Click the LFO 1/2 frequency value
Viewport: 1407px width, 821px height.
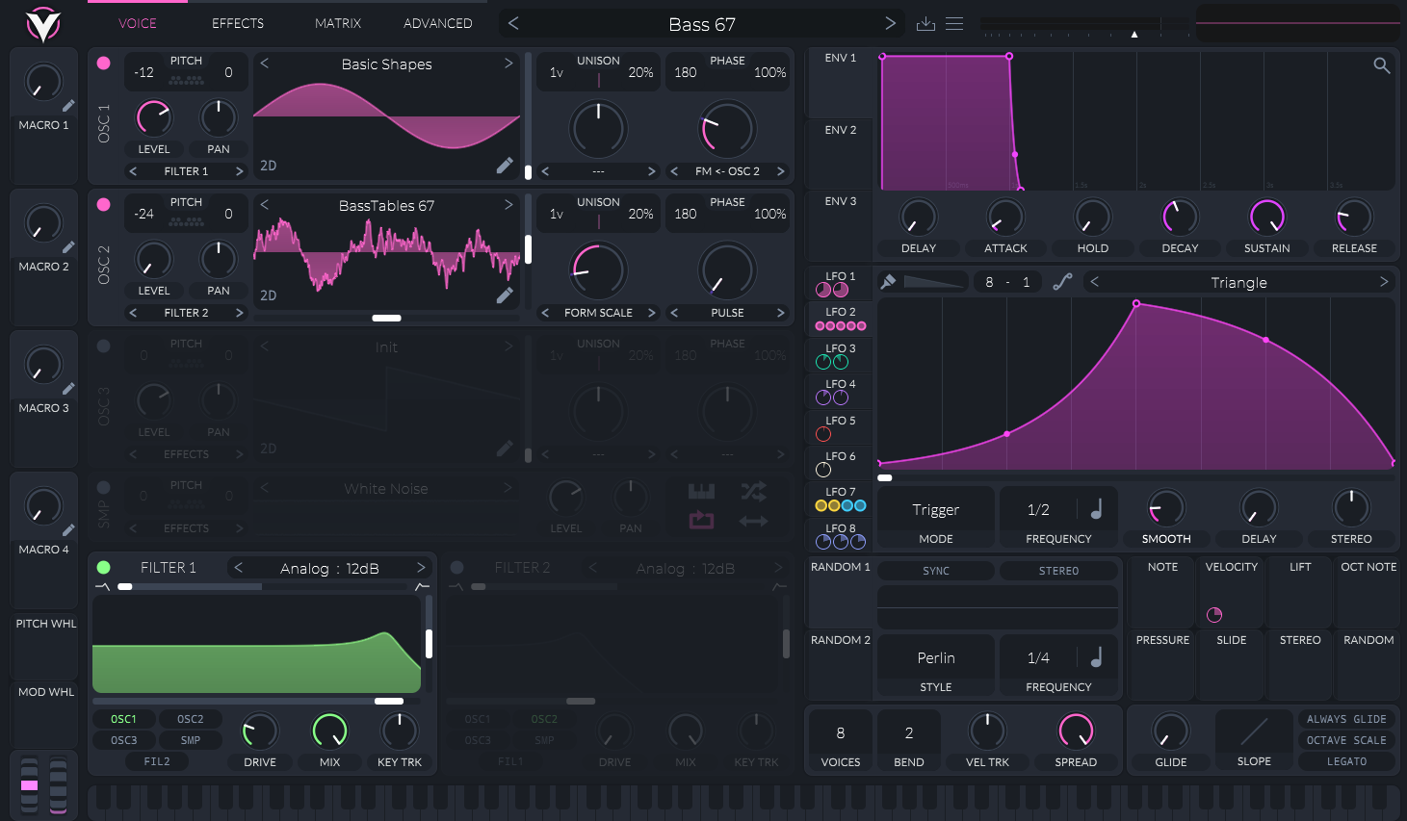click(1038, 509)
